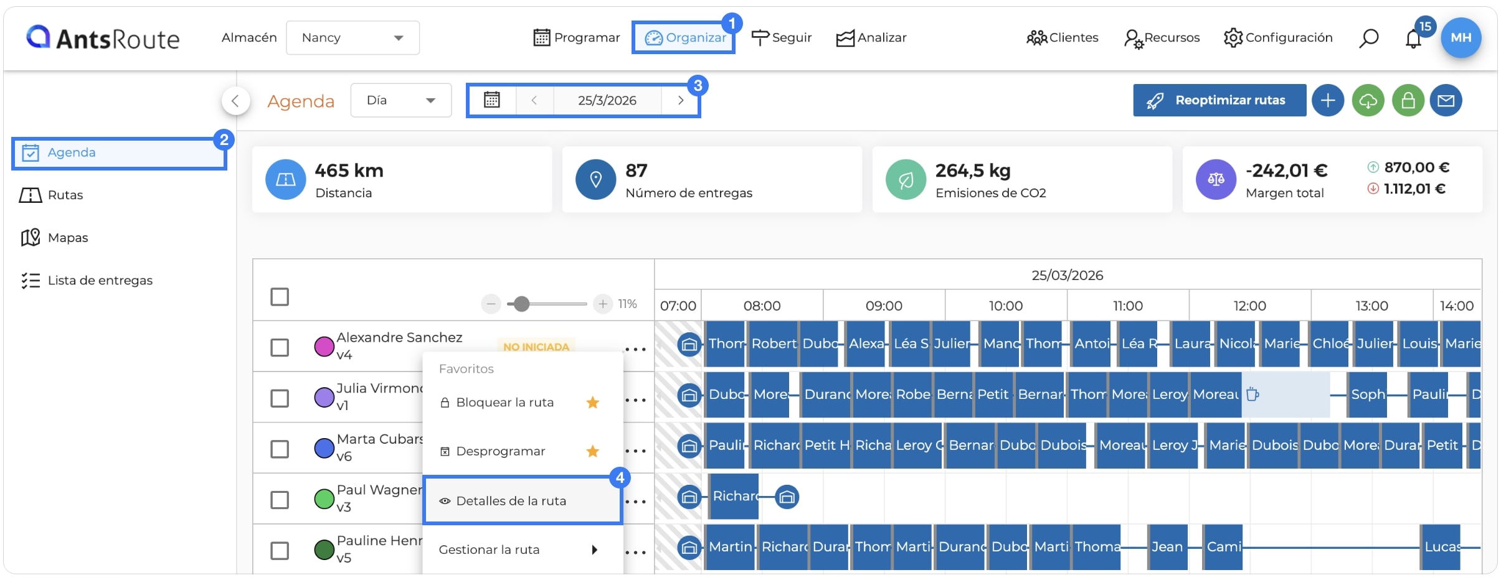Image resolution: width=1501 pixels, height=580 pixels.
Task: Toggle favorite star for Bloquear la ruta
Action: click(593, 403)
